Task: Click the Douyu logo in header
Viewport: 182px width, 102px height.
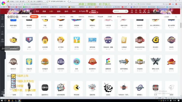Action: pyautogui.click(x=27, y=11)
